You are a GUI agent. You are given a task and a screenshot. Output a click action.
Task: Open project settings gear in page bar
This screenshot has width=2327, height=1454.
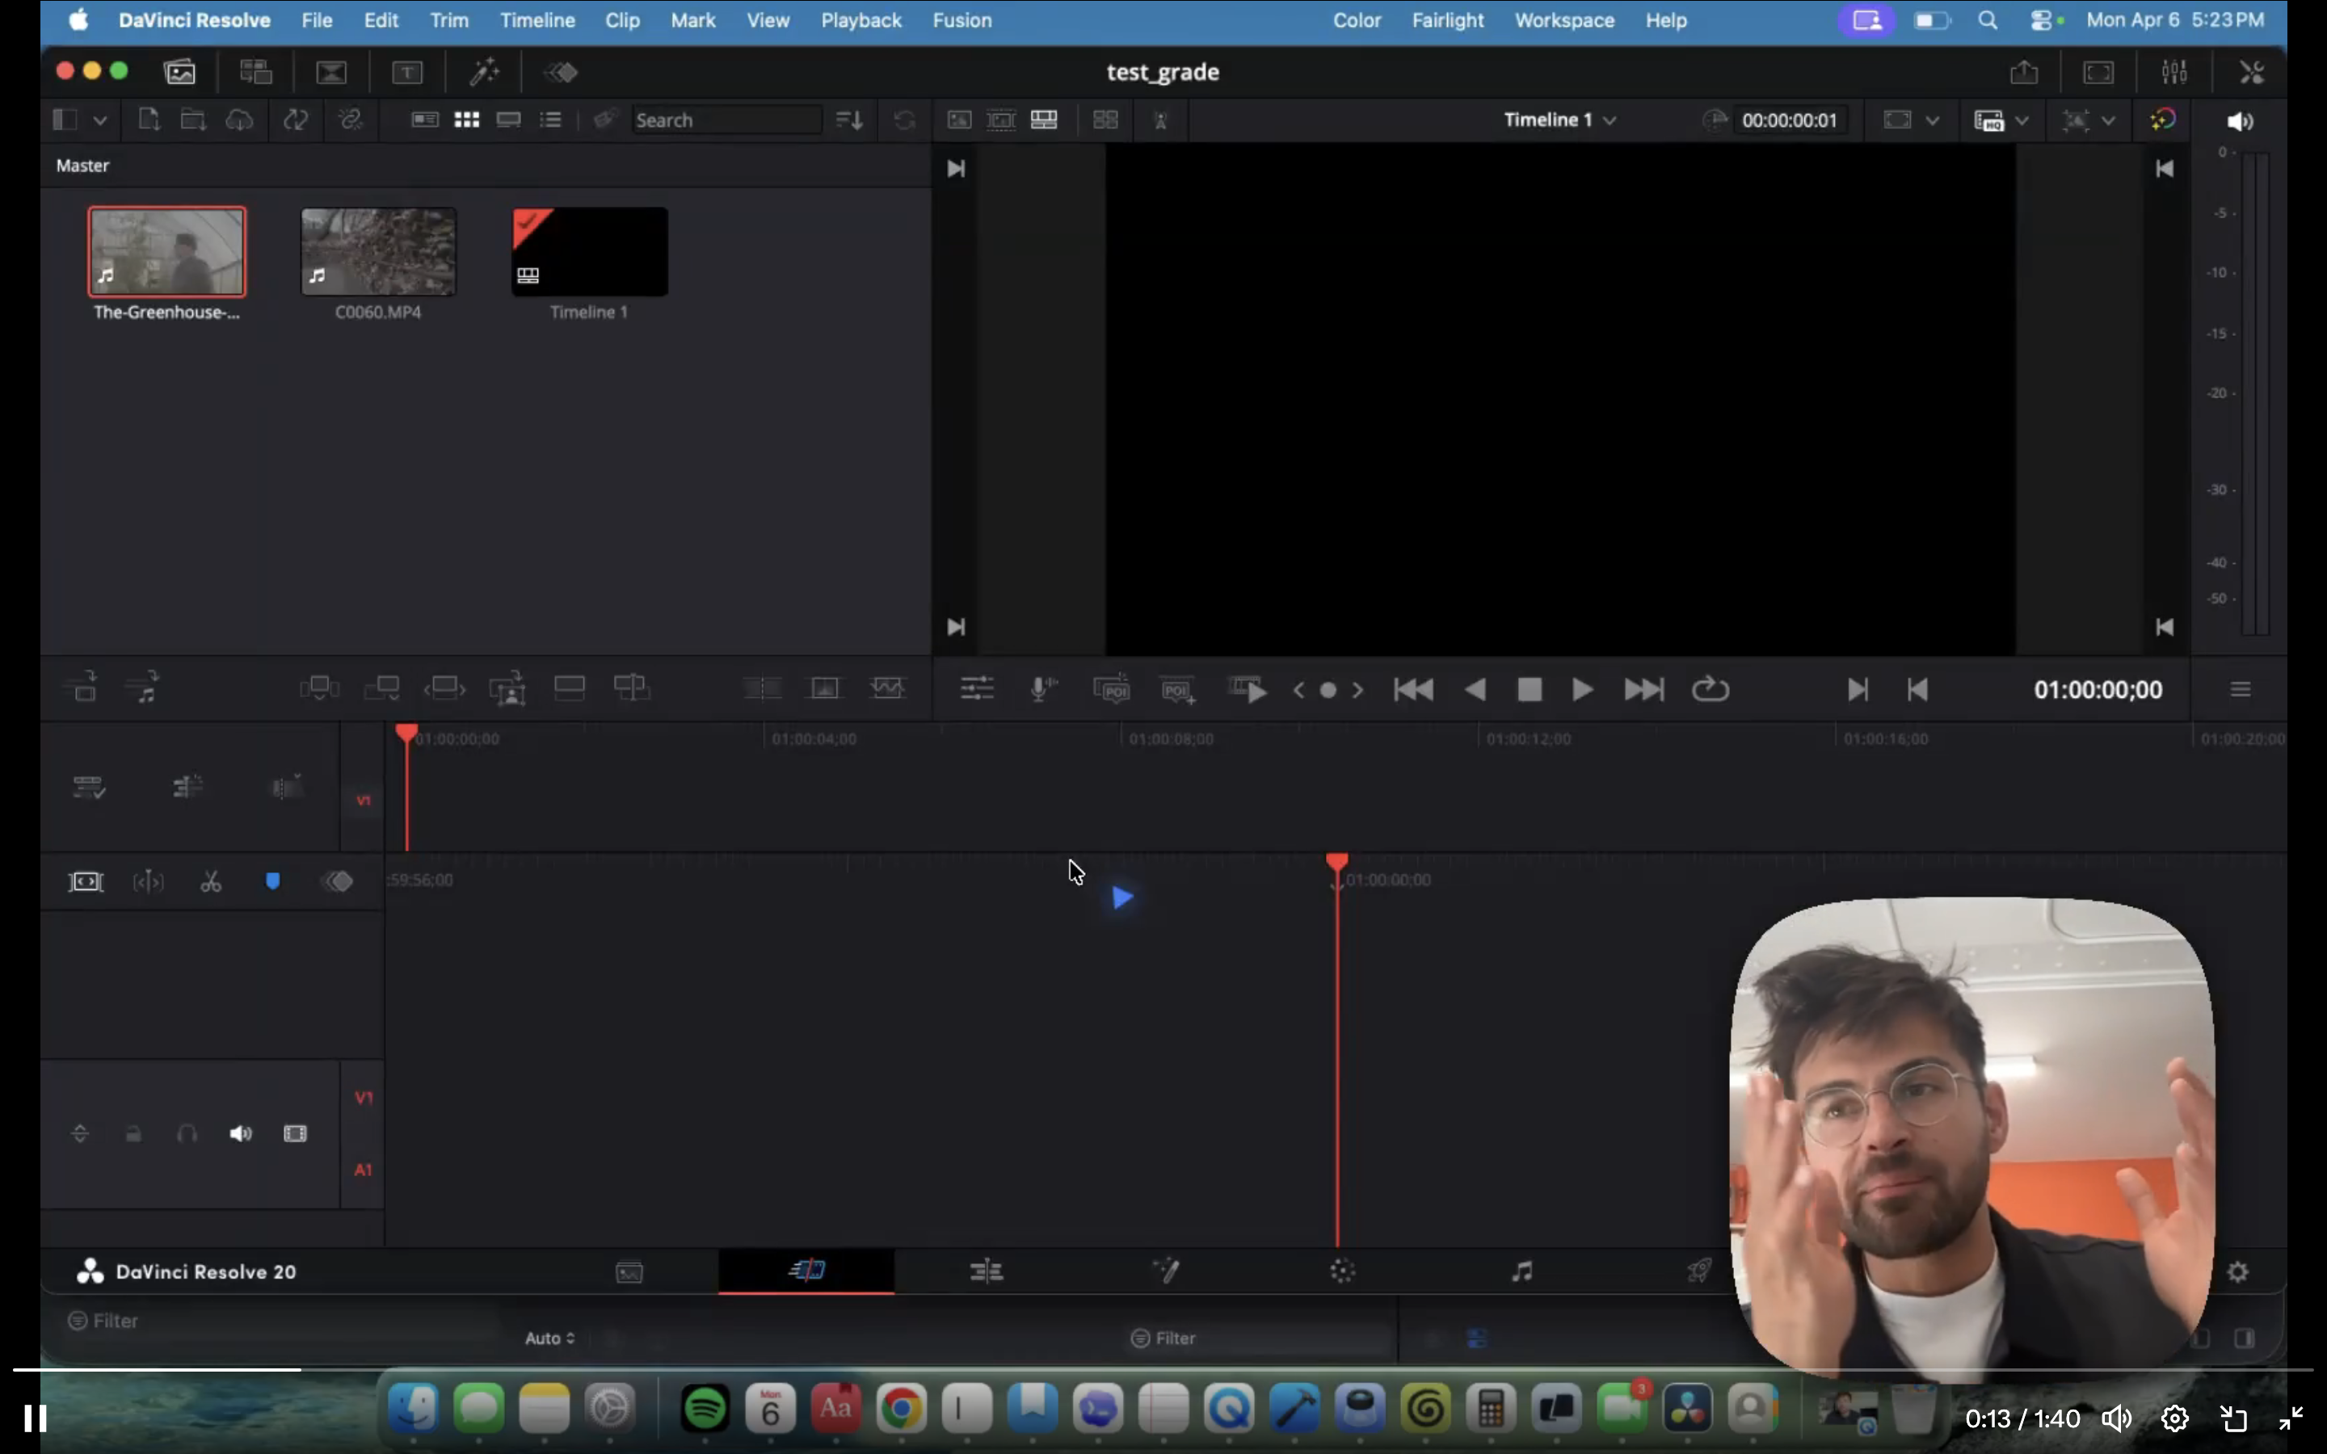tap(2237, 1271)
